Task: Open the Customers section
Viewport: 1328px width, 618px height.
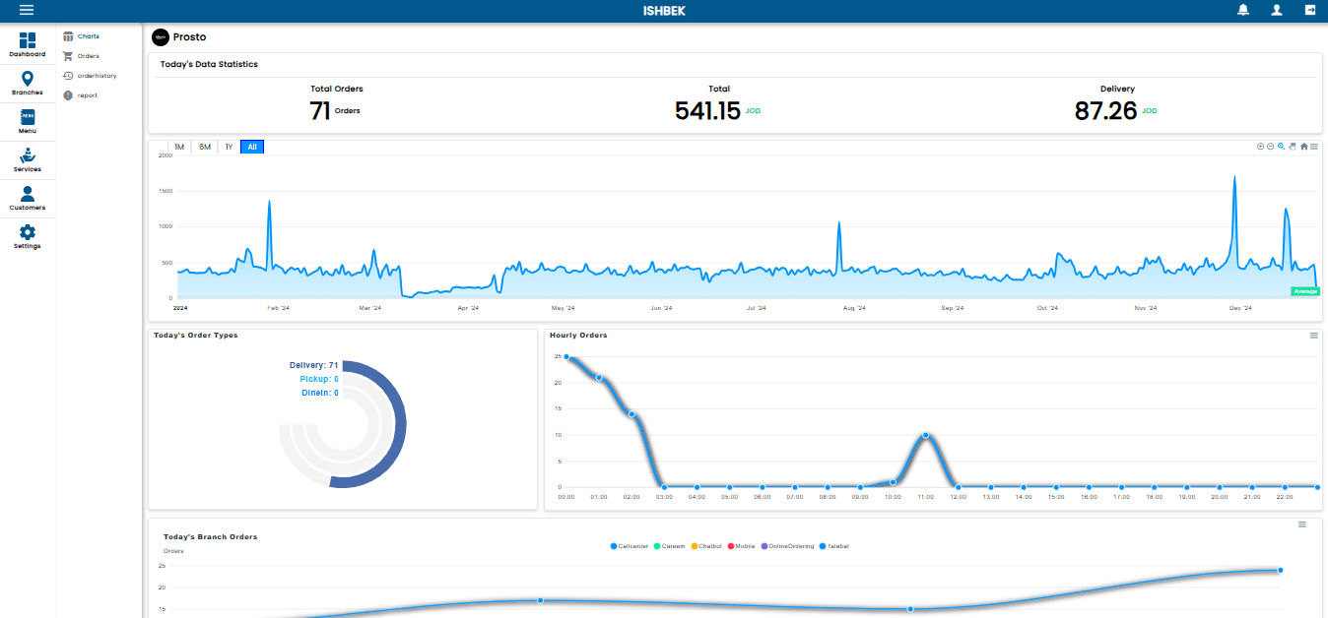Action: (28, 199)
